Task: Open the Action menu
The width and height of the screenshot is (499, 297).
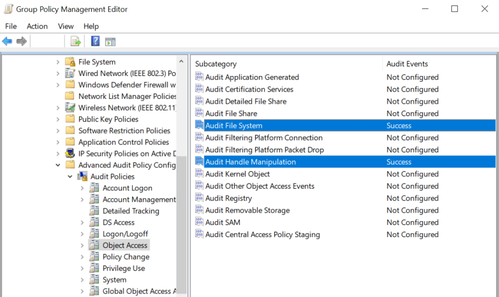Action: click(x=37, y=26)
